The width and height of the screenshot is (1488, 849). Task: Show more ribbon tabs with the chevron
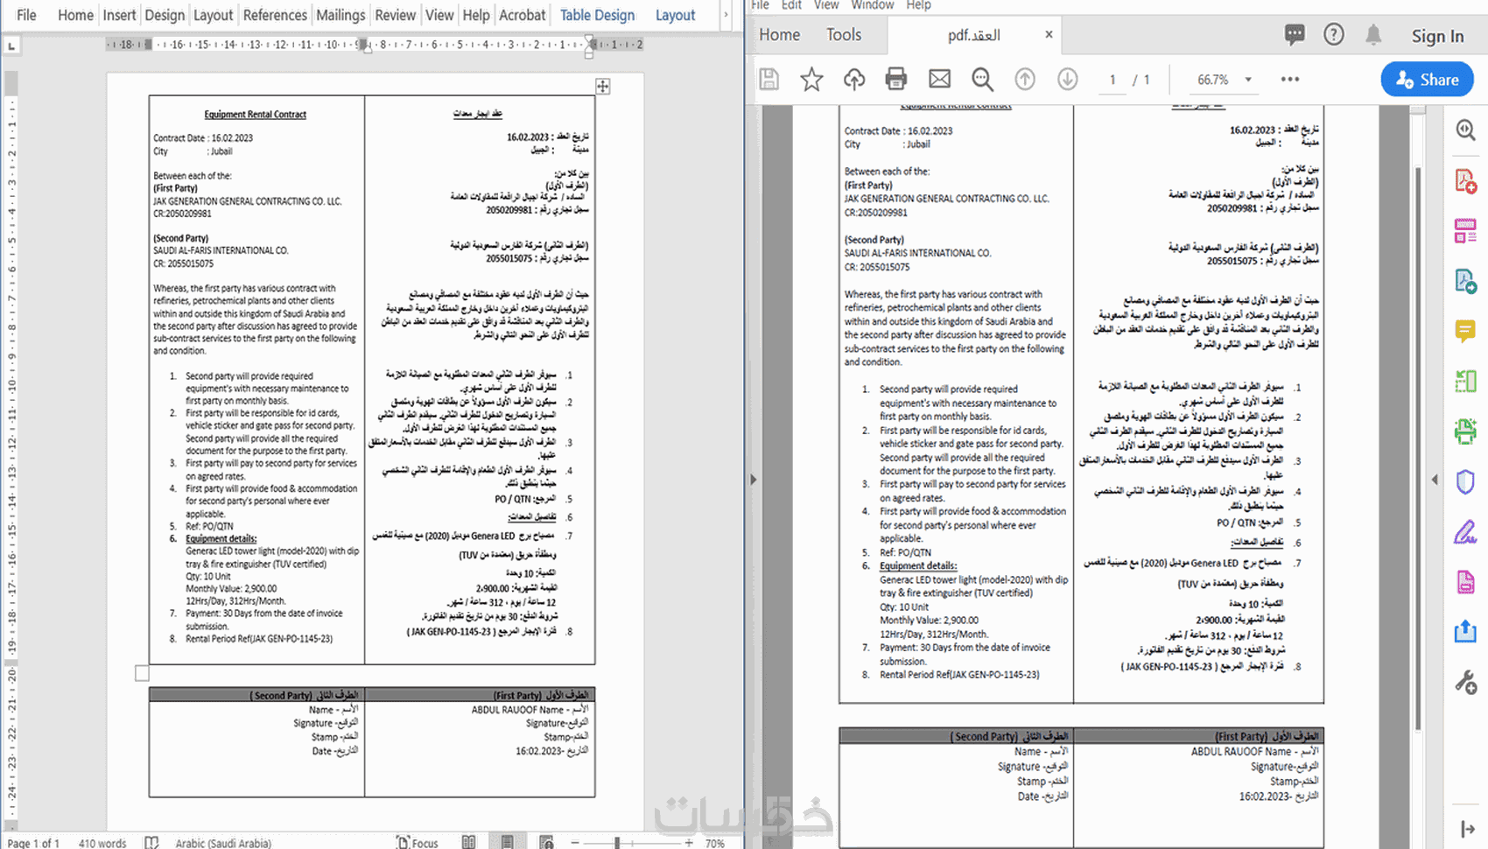click(x=726, y=15)
